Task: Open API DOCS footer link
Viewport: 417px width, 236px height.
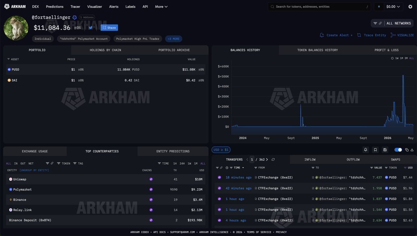Action: (159, 232)
